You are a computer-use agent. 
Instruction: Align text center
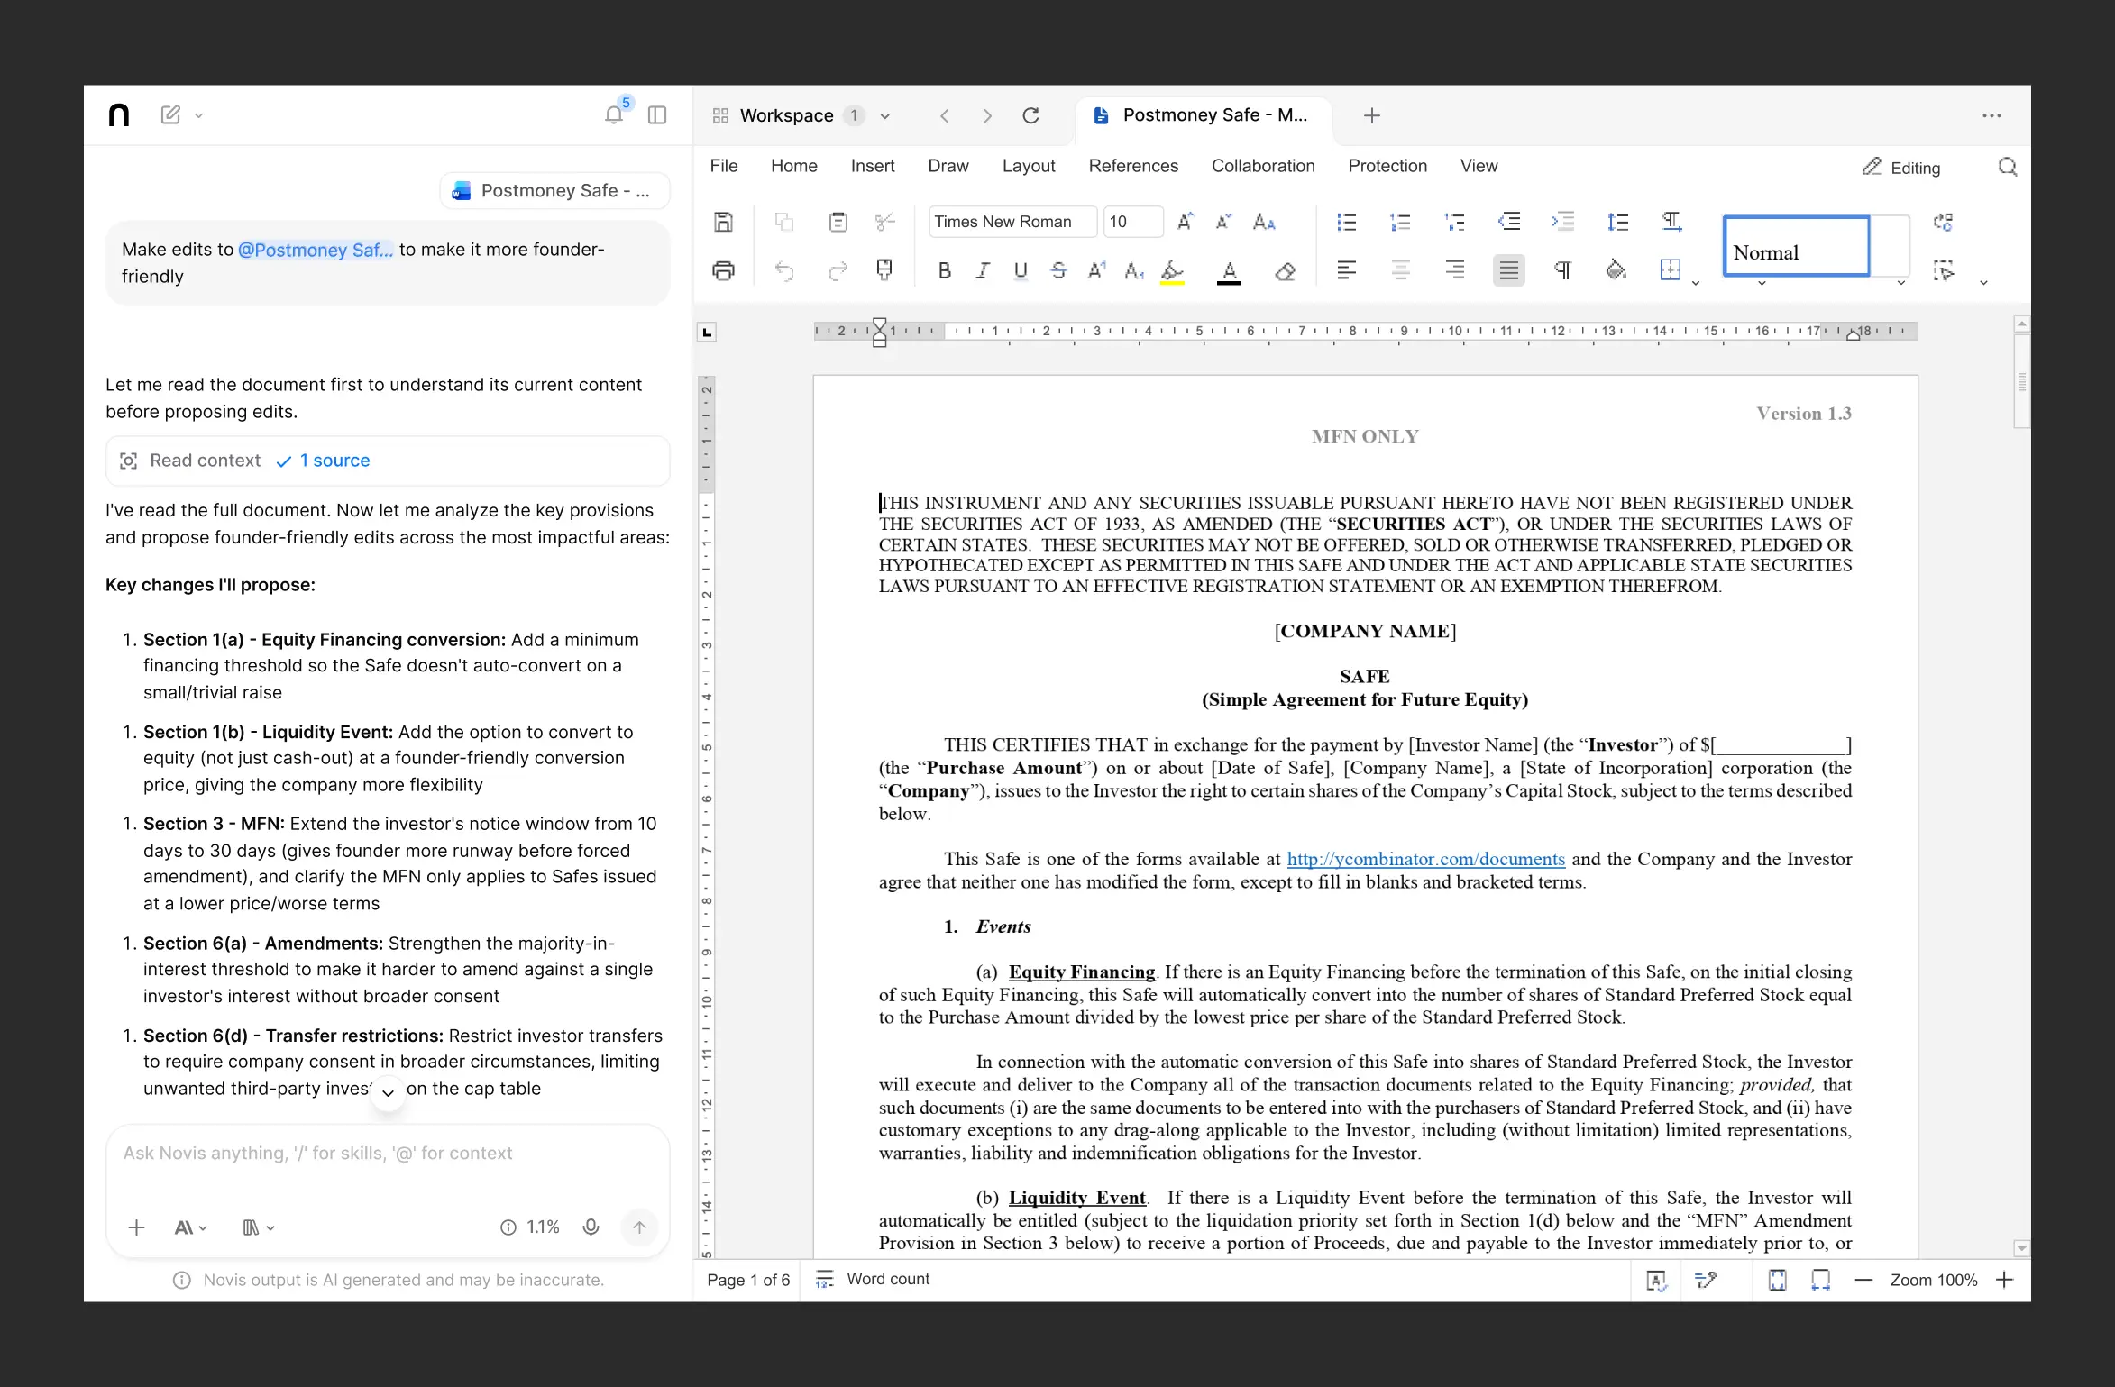(1400, 270)
